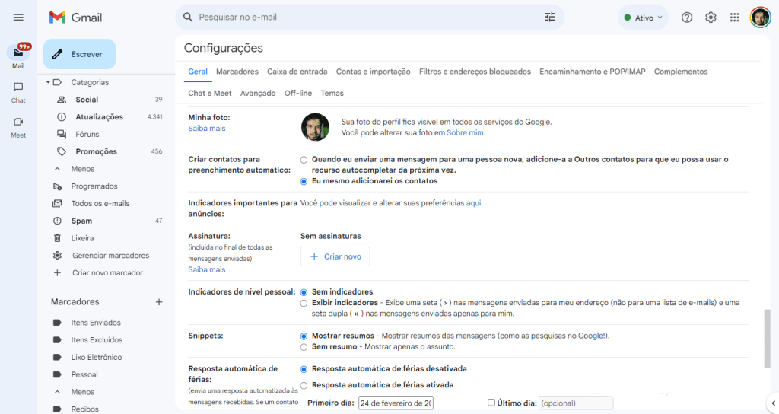Select auto-add contacts radio option
Screen dimensions: 779x414
(304, 160)
